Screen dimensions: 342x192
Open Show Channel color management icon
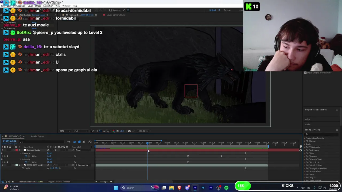(114, 131)
